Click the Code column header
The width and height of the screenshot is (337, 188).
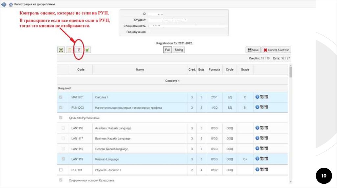(81, 69)
